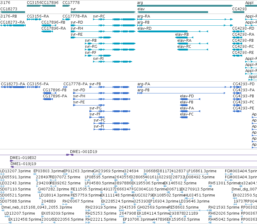Click the svr-PG protein label

pos(95,108)
